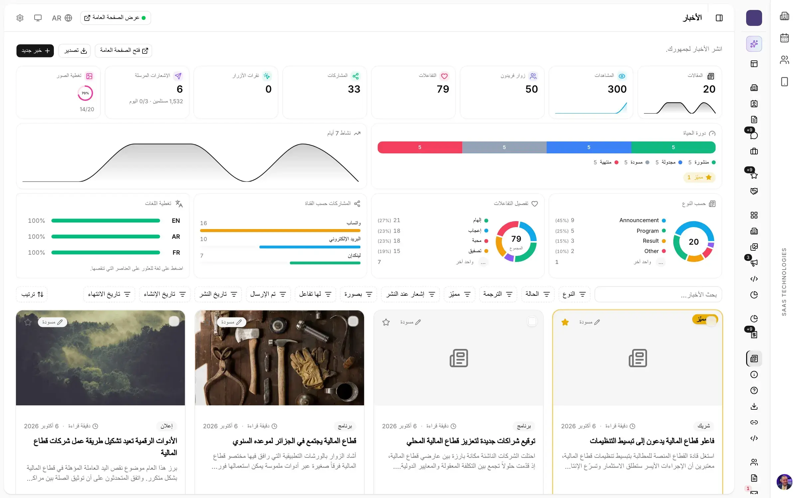Image resolution: width=798 pixels, height=498 pixels.
Task: Open the news icon highlighted in sidebar
Action: tap(754, 359)
